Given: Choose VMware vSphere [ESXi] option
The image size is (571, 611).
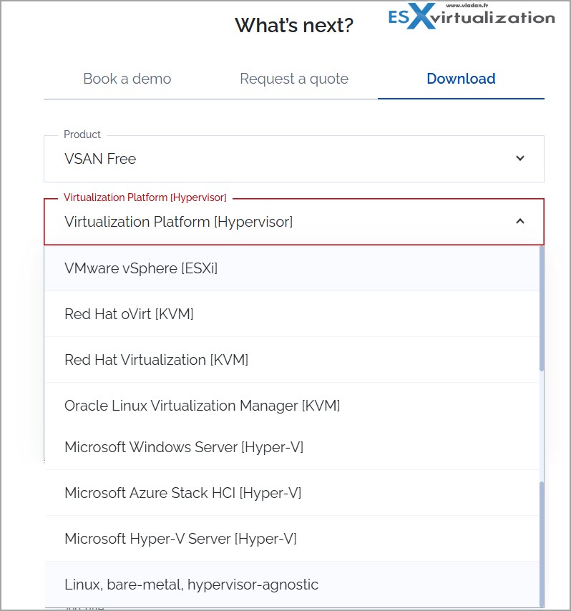Looking at the screenshot, I should pos(291,268).
